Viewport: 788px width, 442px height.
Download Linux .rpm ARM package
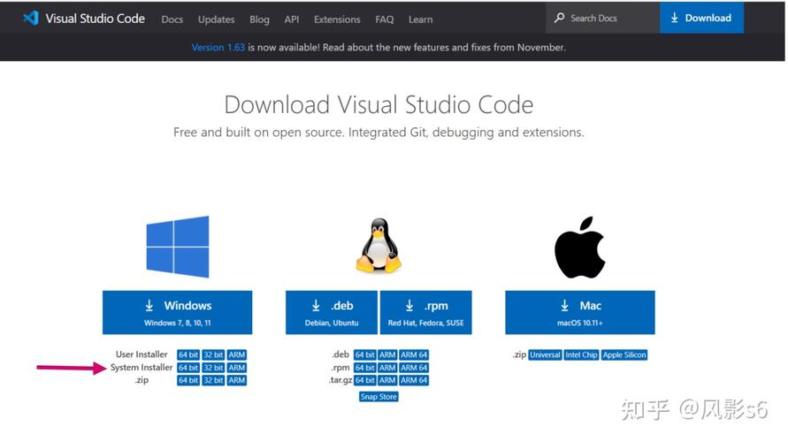click(387, 368)
